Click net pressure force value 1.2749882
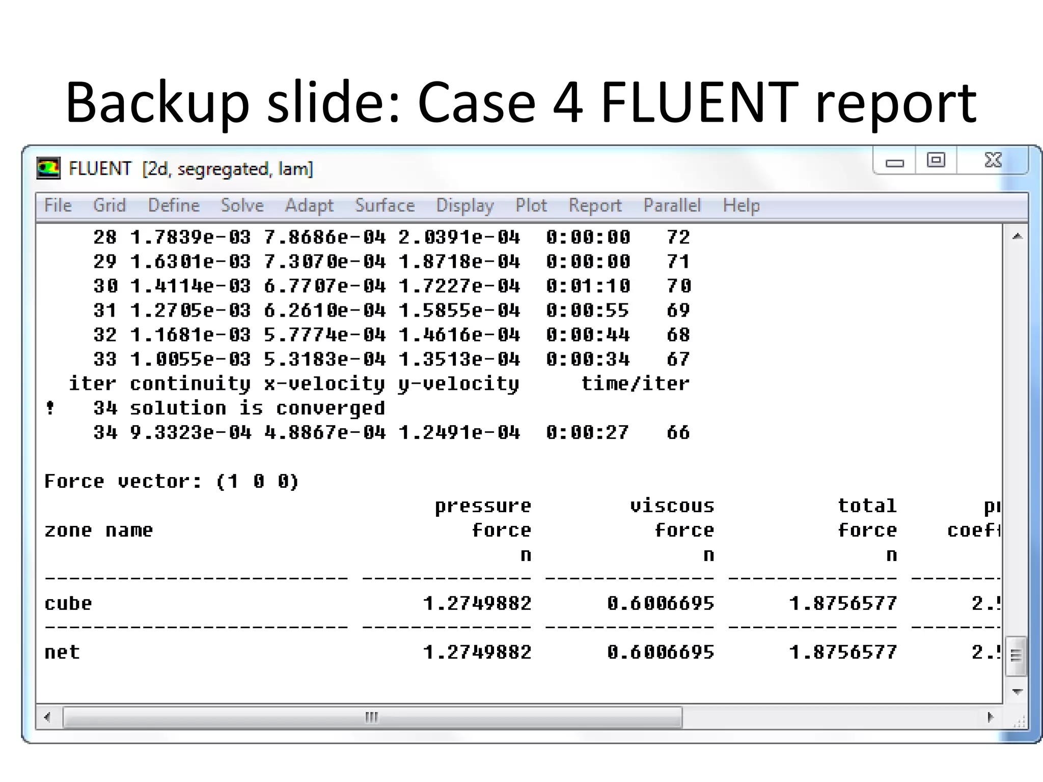The width and height of the screenshot is (1043, 782). click(x=477, y=652)
